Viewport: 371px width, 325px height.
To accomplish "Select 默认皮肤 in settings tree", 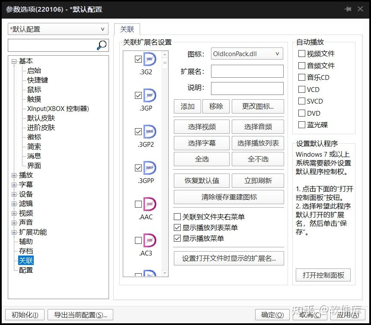I will [x=41, y=118].
